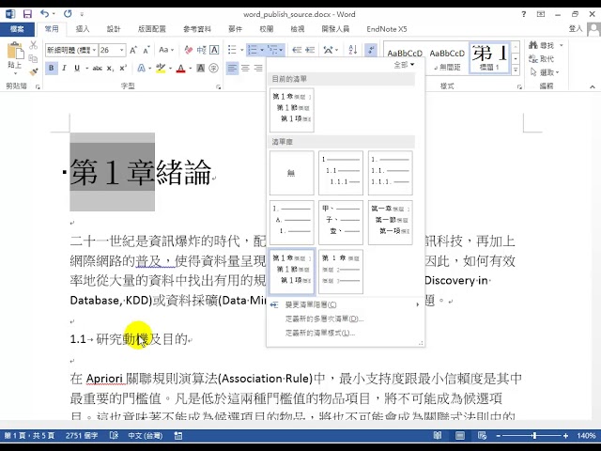Screen dimensions: 601x451
Task: Open the Change Case Aa dropdown
Action: (166, 50)
